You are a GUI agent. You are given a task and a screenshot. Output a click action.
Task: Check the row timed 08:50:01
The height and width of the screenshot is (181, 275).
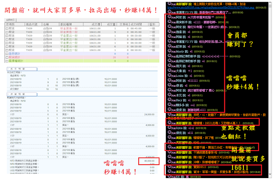click(7, 50)
